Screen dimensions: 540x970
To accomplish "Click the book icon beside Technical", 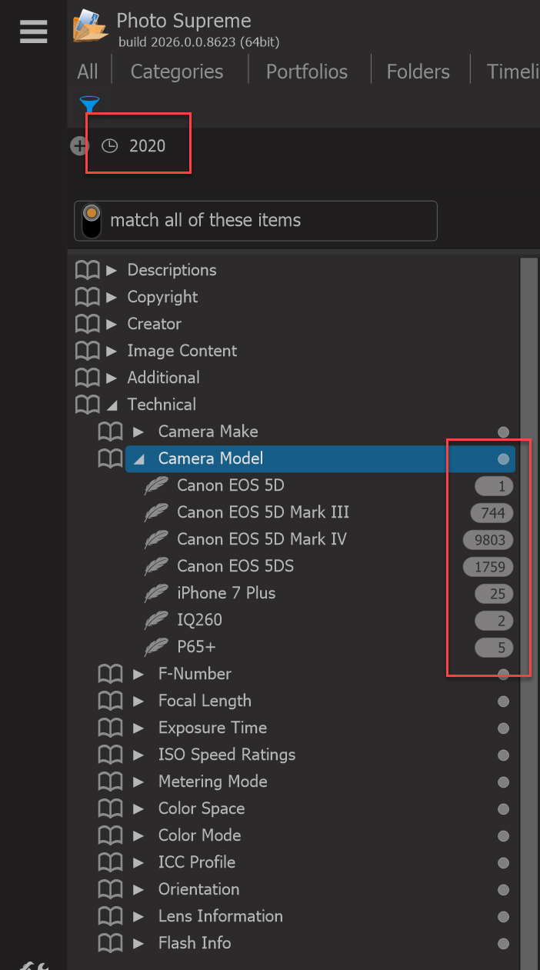I will (88, 405).
